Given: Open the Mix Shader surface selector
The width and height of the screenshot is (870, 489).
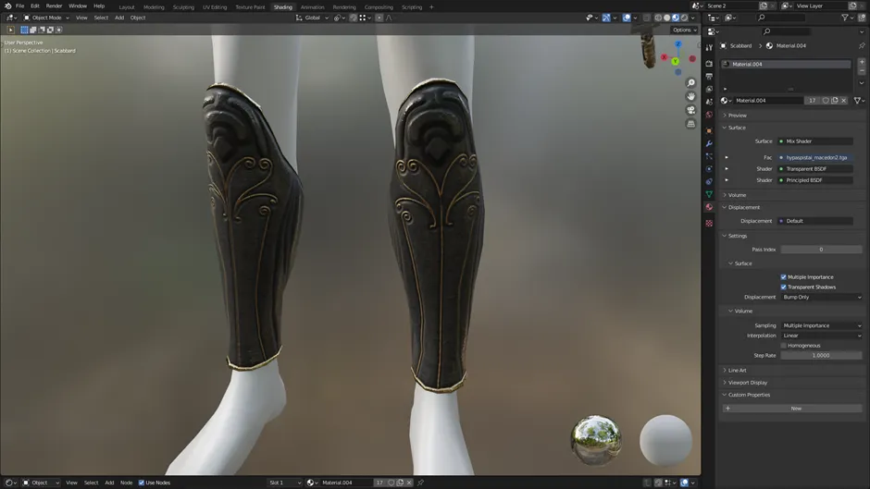Looking at the screenshot, I should coord(814,141).
